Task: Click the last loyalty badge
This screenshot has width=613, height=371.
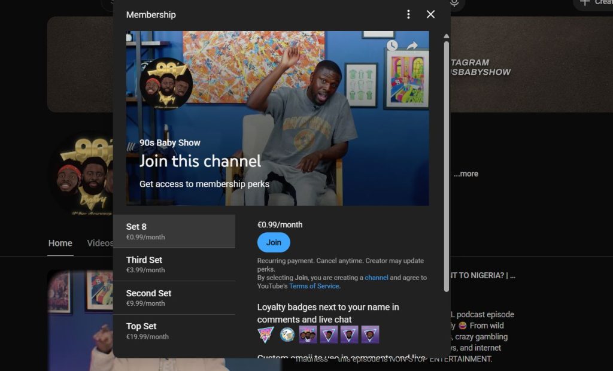Action: pos(370,334)
